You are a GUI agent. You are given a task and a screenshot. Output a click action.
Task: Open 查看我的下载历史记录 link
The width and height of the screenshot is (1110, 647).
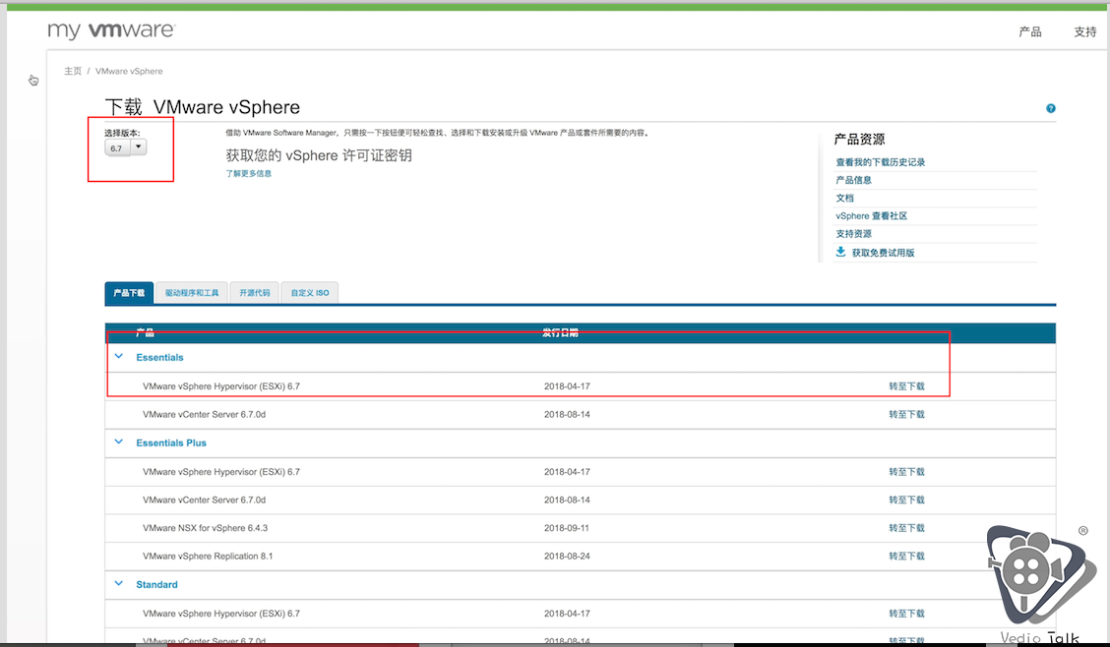(880, 162)
